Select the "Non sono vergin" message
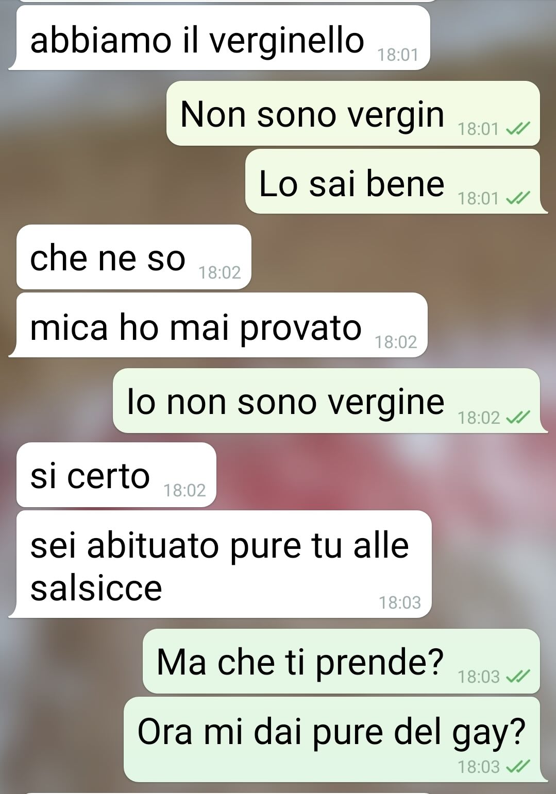 point(353,113)
